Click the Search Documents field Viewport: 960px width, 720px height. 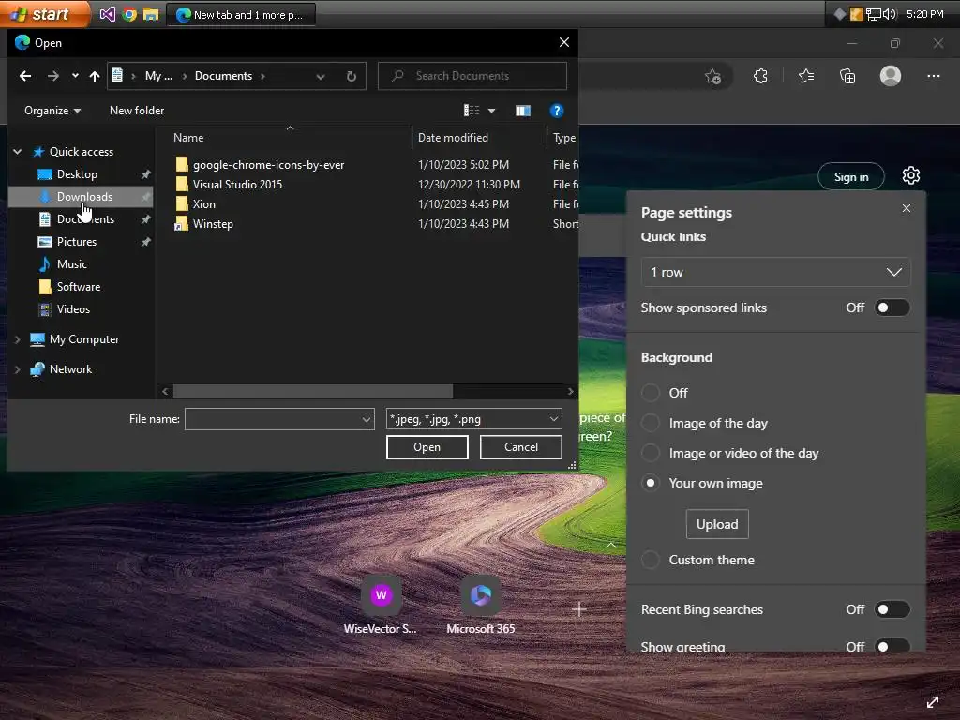[472, 76]
